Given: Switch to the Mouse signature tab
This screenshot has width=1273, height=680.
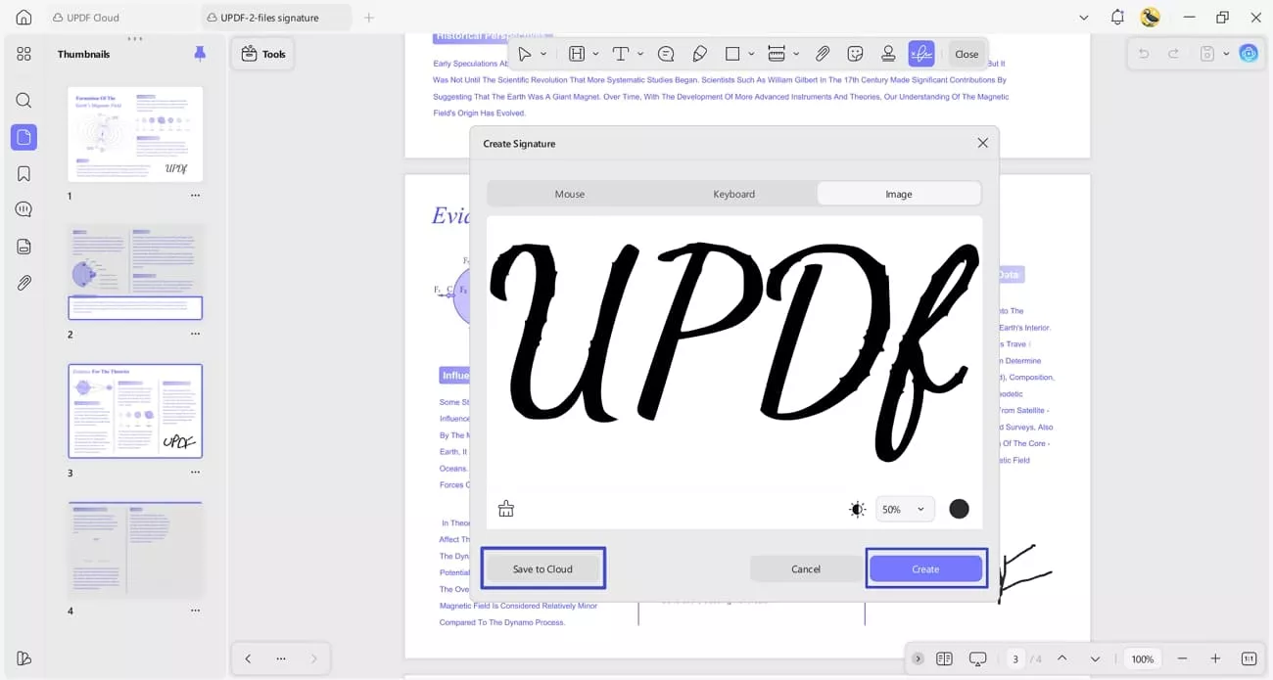Looking at the screenshot, I should pos(569,194).
